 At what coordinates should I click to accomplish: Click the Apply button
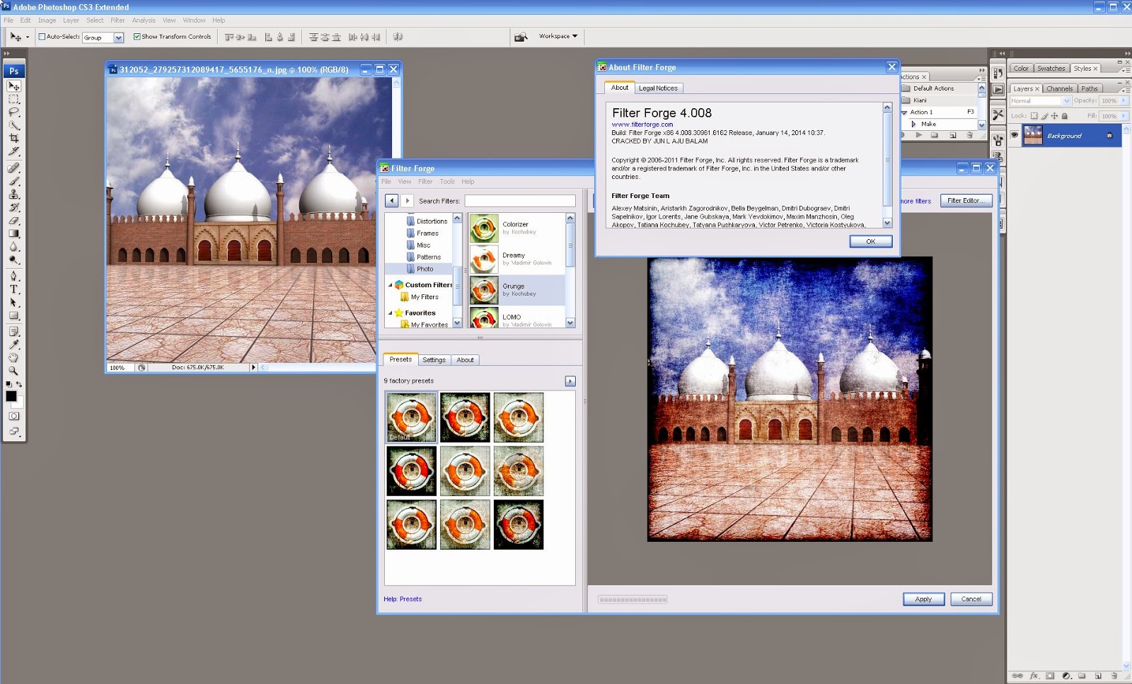click(923, 599)
